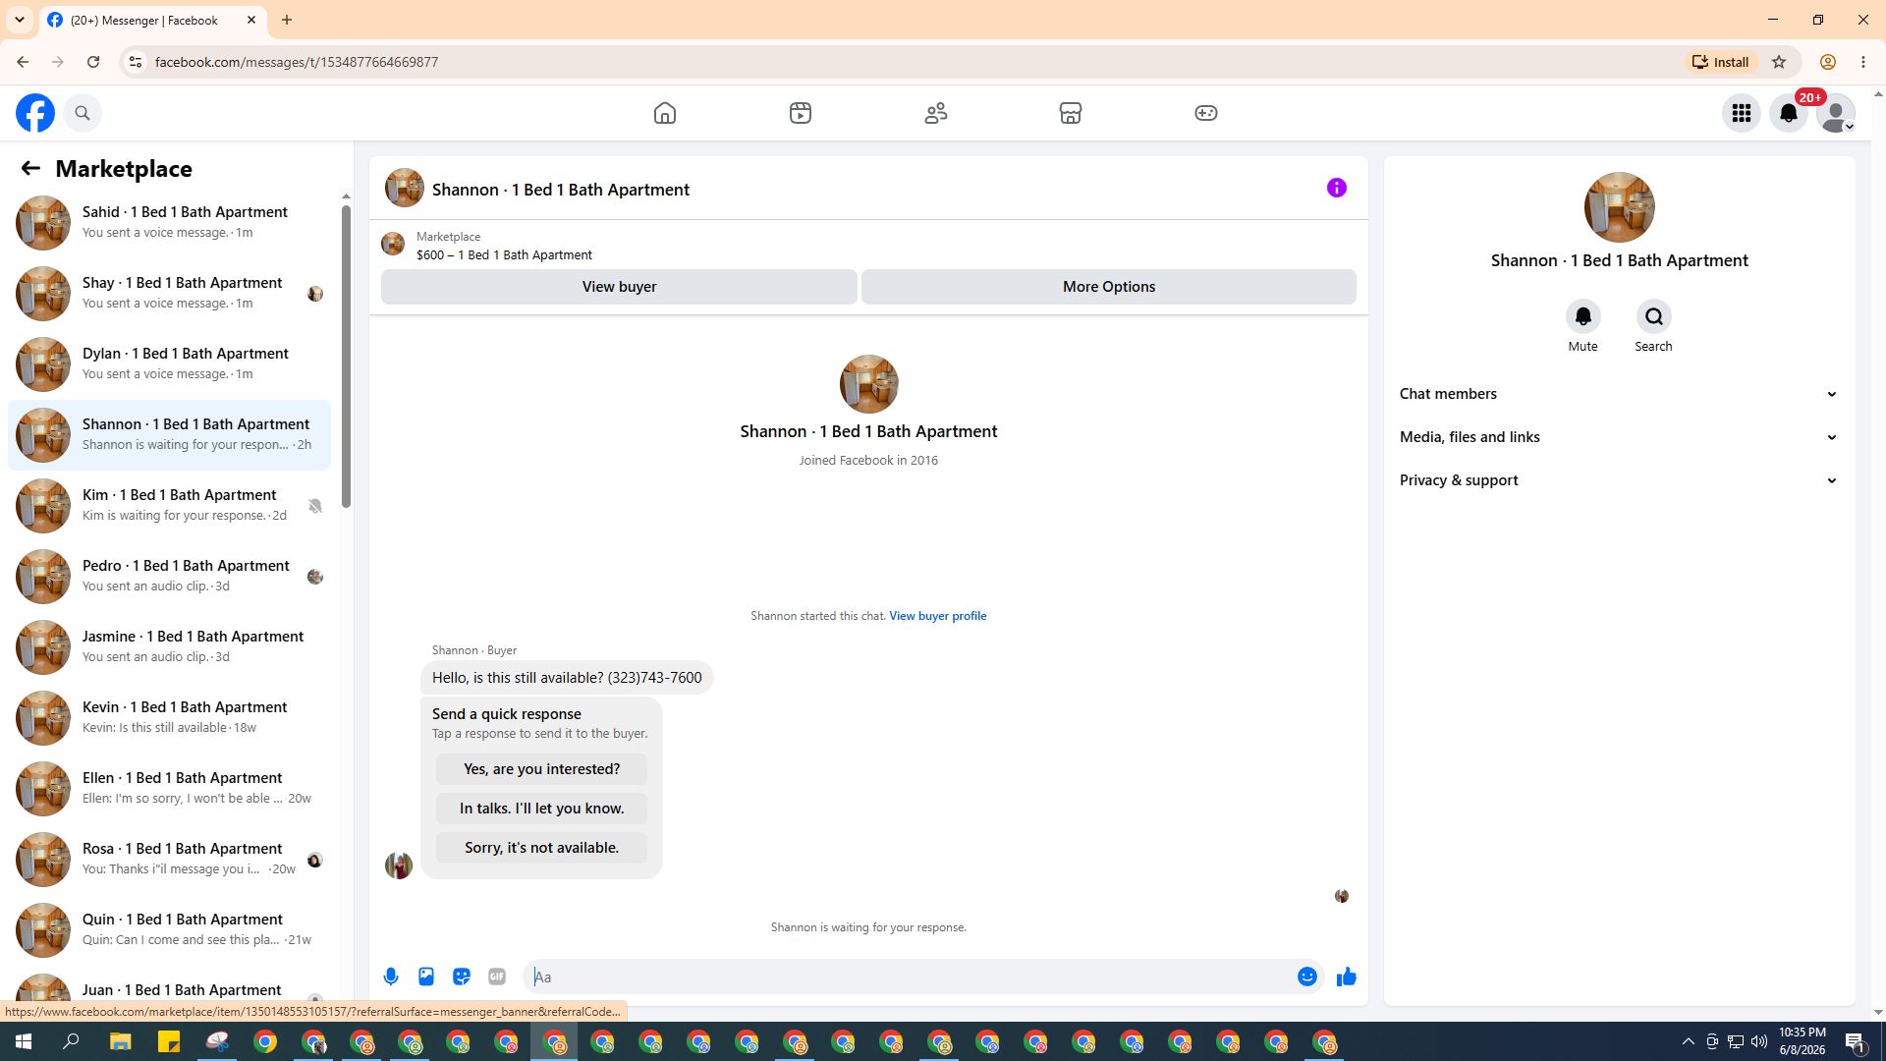Open the $600 1 Bed 1 Bath listing link
The width and height of the screenshot is (1886, 1061).
[x=504, y=254]
